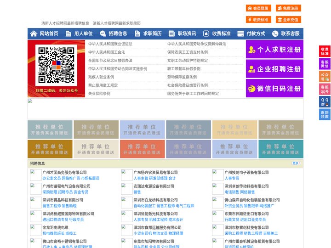Open 职工带薪年休假条例 link
Screen dimensions: 331x248
[184, 68]
